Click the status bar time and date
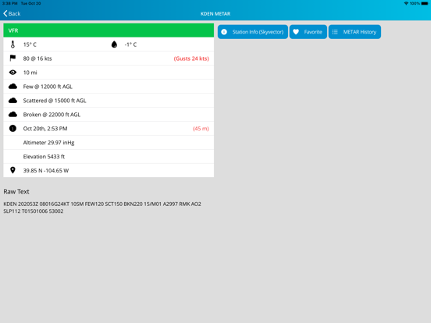 (x=21, y=3)
